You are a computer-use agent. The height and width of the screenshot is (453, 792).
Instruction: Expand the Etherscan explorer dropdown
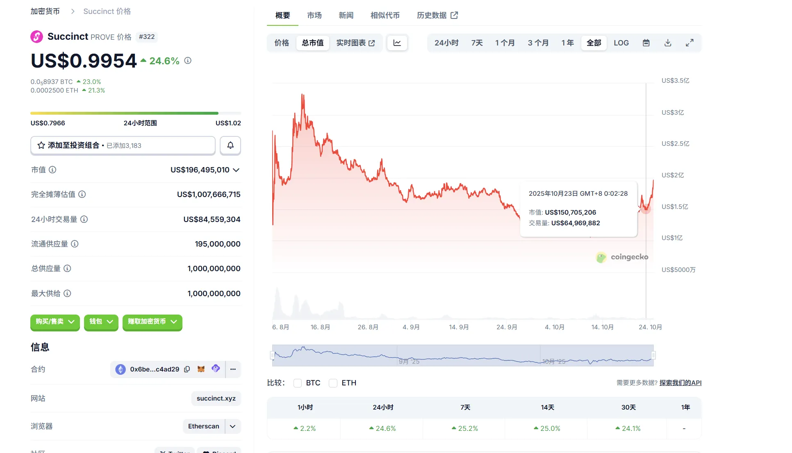[x=232, y=426]
